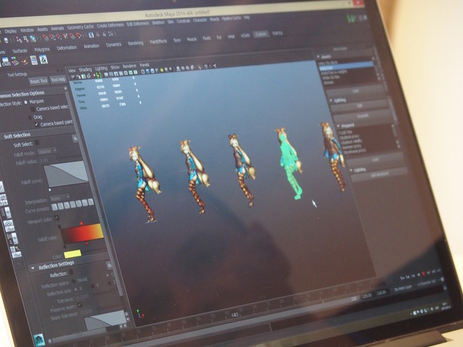Click the Maya icon at panel bottom left
Viewport: 463px width, 347px height.
[x=39, y=340]
